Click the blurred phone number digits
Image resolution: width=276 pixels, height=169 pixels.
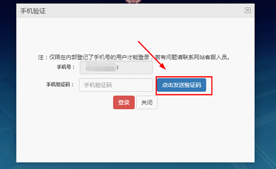point(101,67)
